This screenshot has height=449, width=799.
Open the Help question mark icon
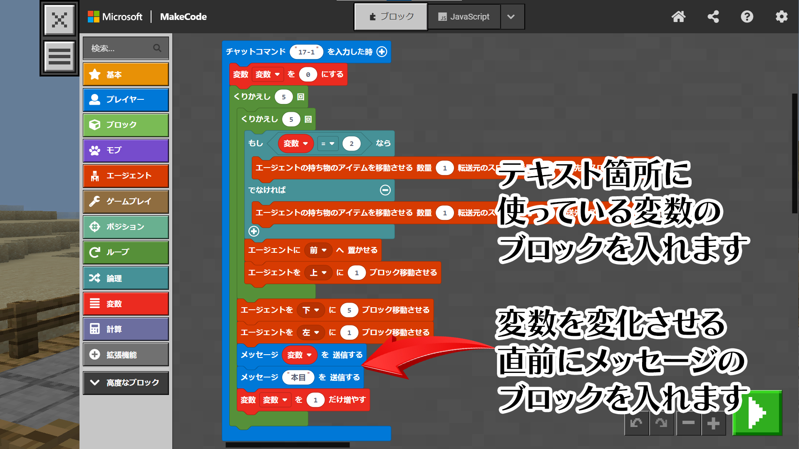click(747, 17)
